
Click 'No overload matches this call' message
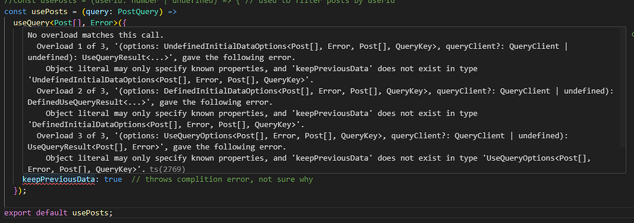point(95,35)
